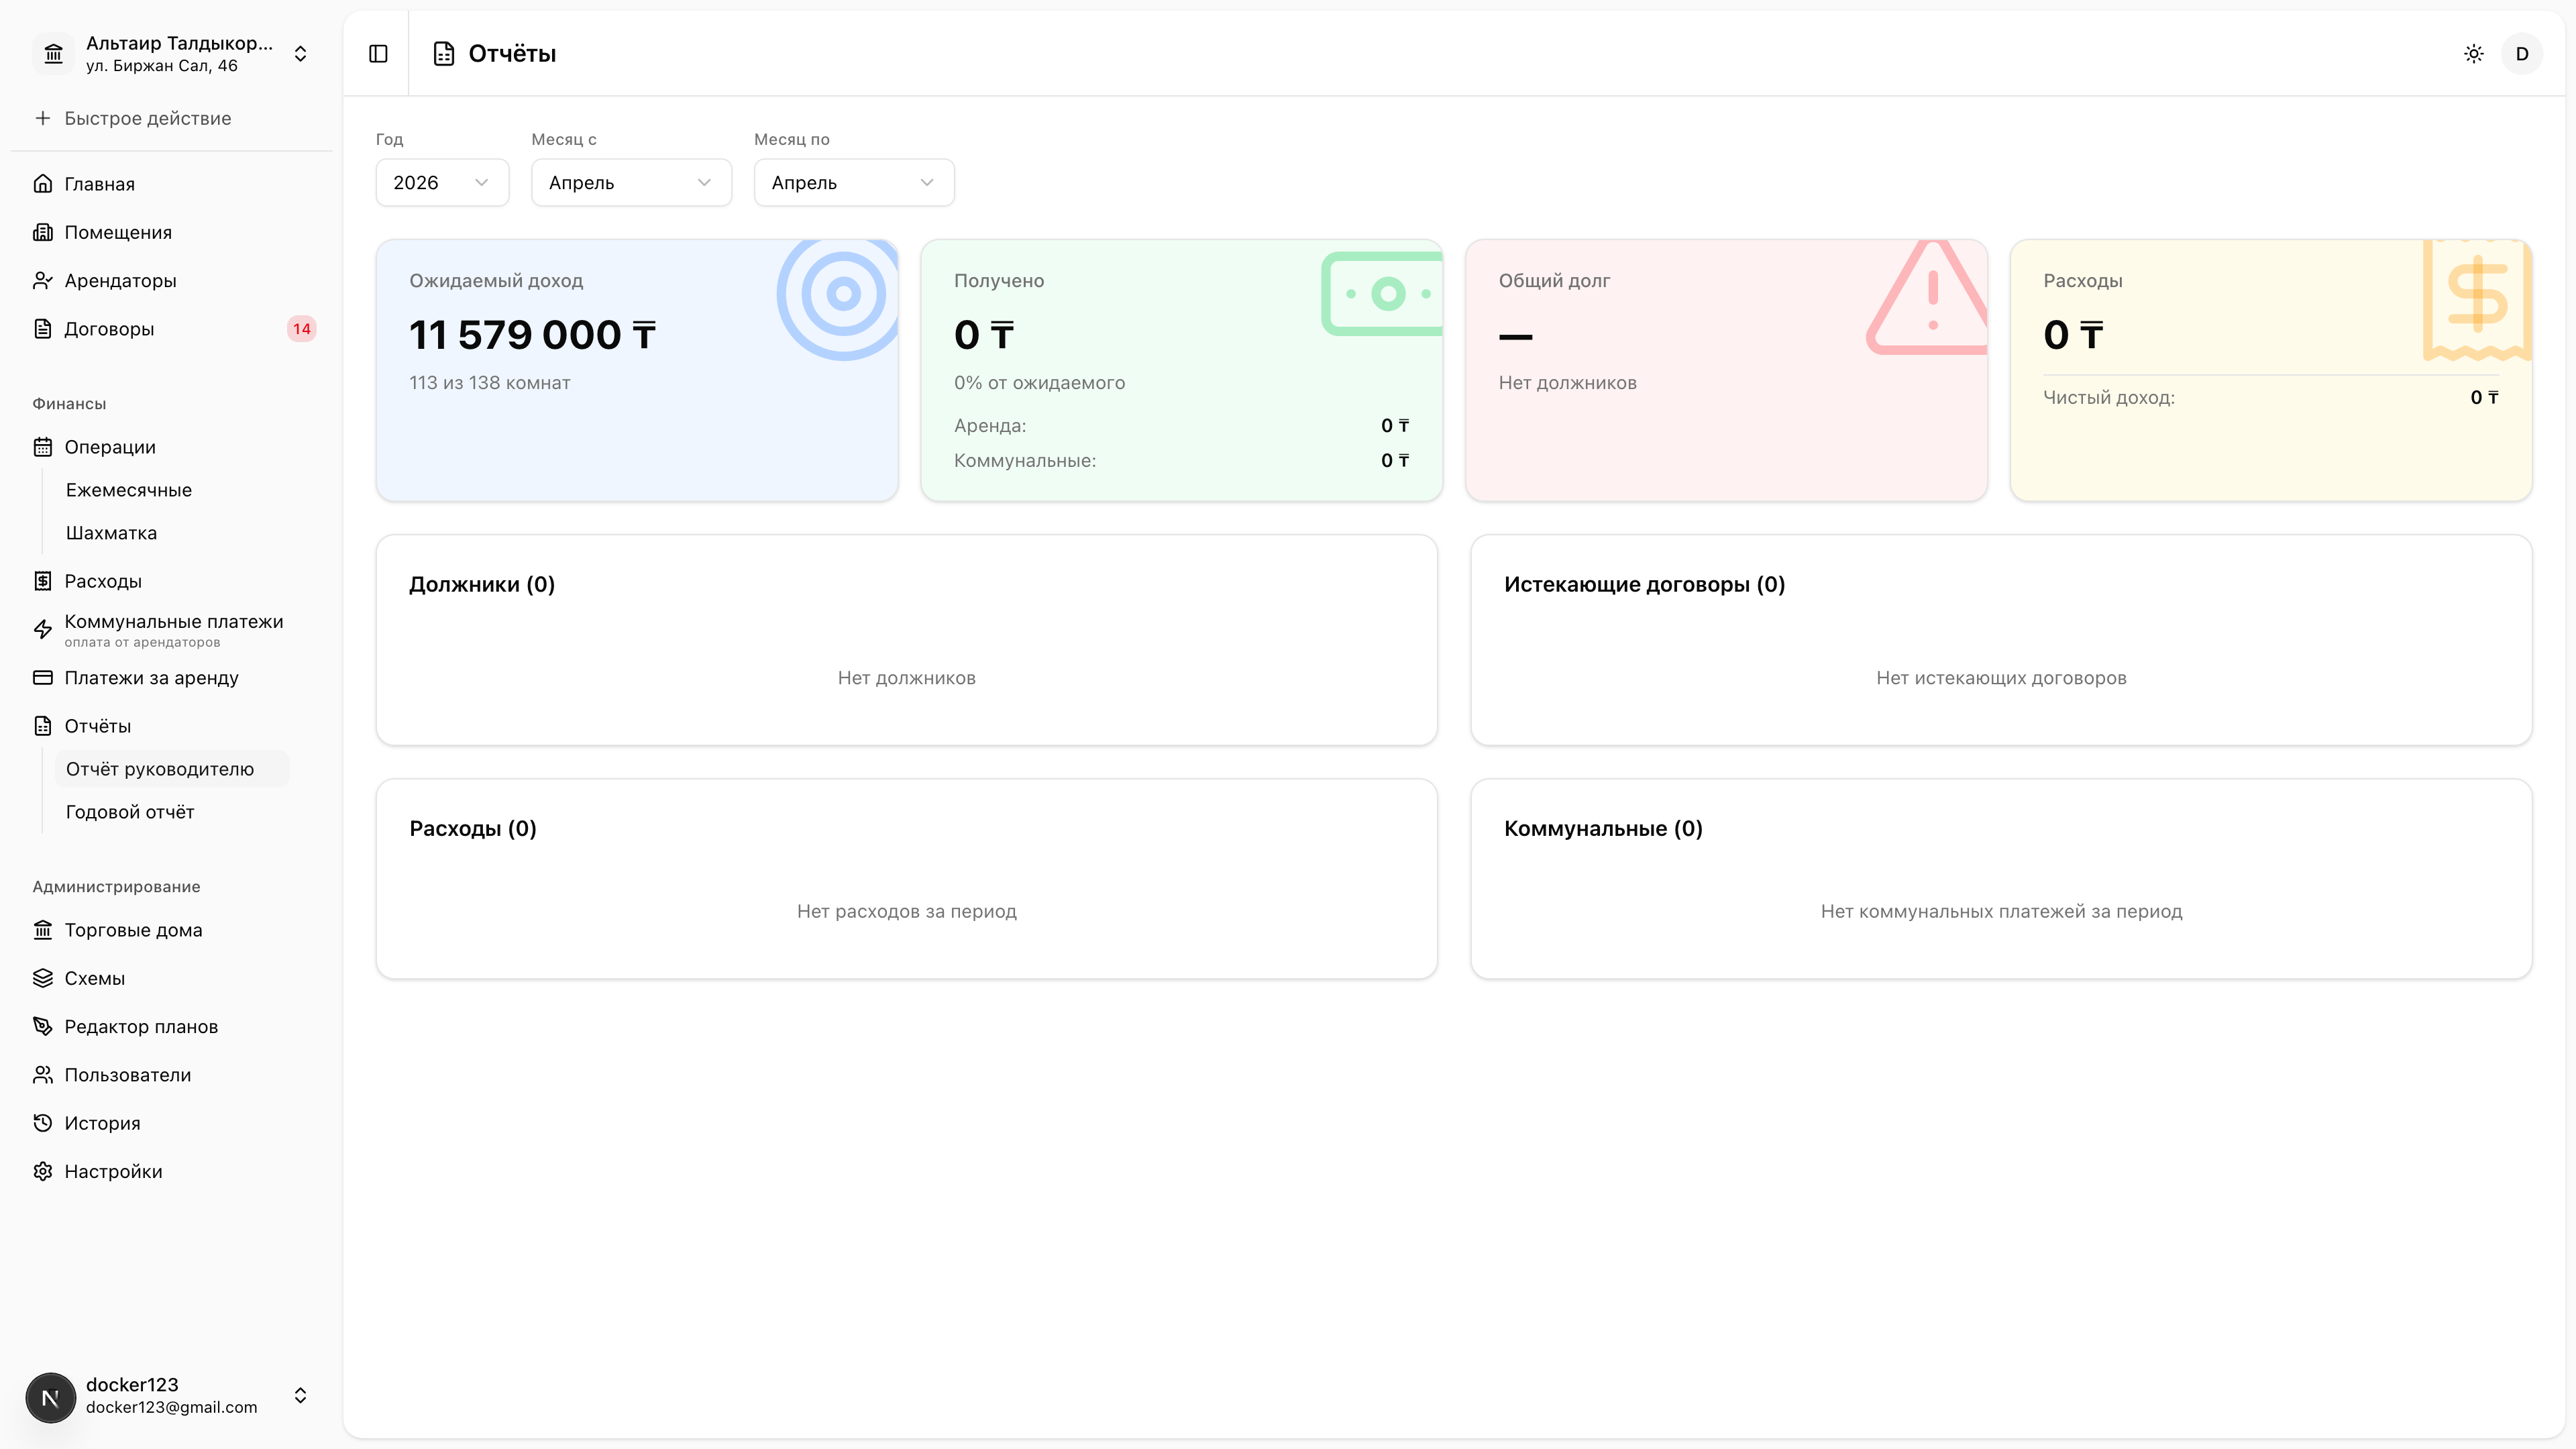2576x1449 pixels.
Task: Click the lightning icon for Коммунальные платежи
Action: click(43, 629)
